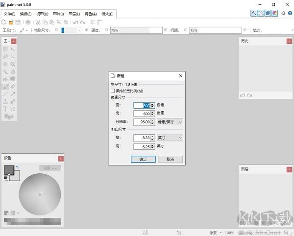Toggle the History window clock button
Screen dimensions: 294x236
click(x=261, y=13)
